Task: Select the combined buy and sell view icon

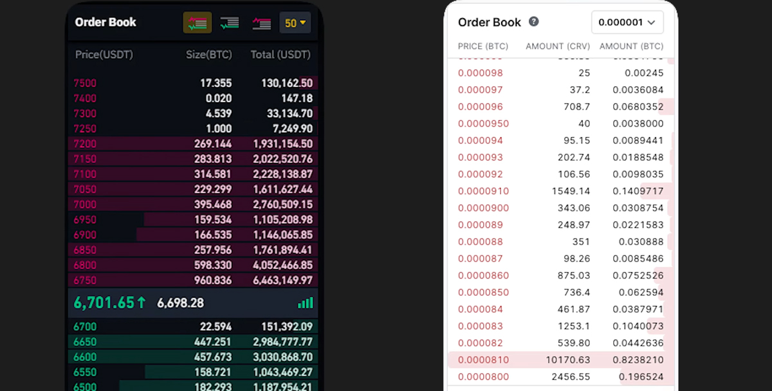Action: click(x=198, y=23)
